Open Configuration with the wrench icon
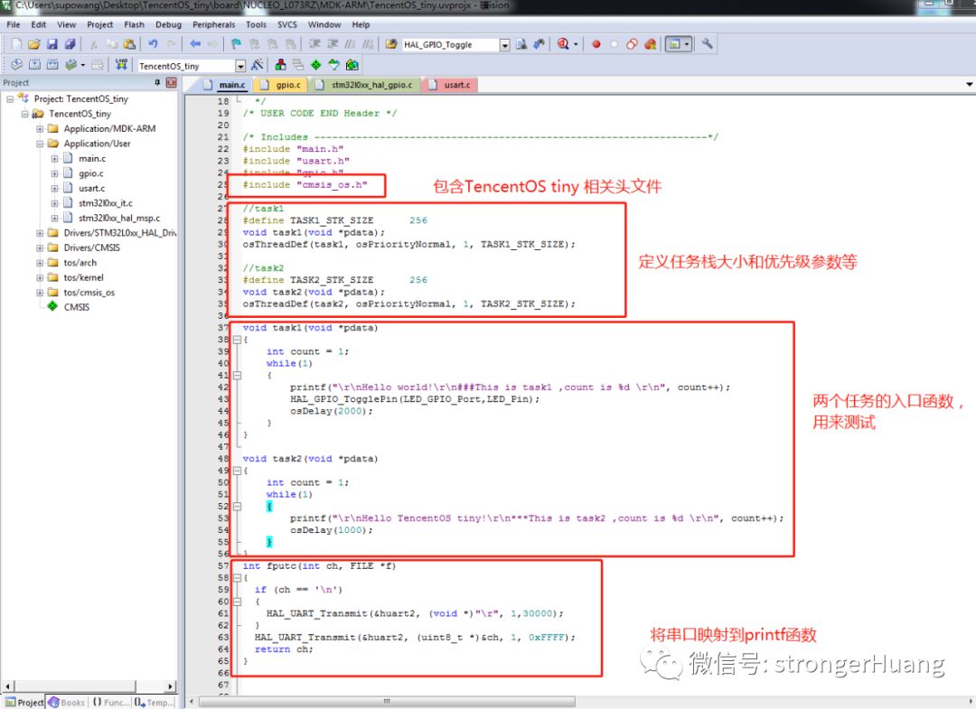The height and width of the screenshot is (709, 976). [707, 44]
